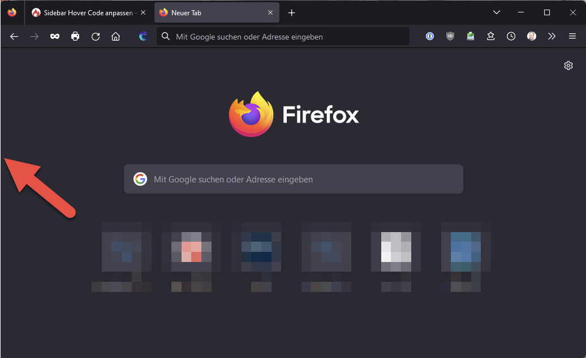586x358 pixels.
Task: Minimize the Firefox window
Action: (x=521, y=12)
